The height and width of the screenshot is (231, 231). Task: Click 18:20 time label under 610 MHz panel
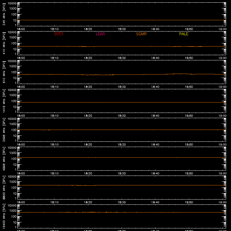88,87
